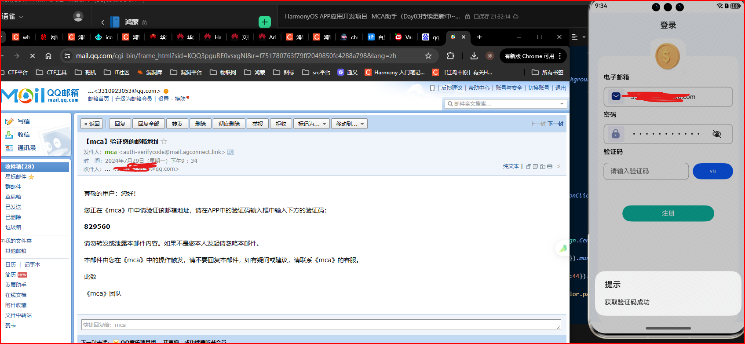The width and height of the screenshot is (745, 344).
Task: Click the 请输入验证码 field in phone app
Action: 646,171
